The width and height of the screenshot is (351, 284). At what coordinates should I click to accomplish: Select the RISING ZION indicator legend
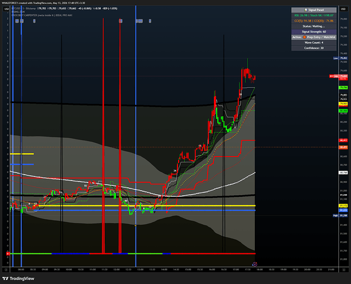(18, 12)
